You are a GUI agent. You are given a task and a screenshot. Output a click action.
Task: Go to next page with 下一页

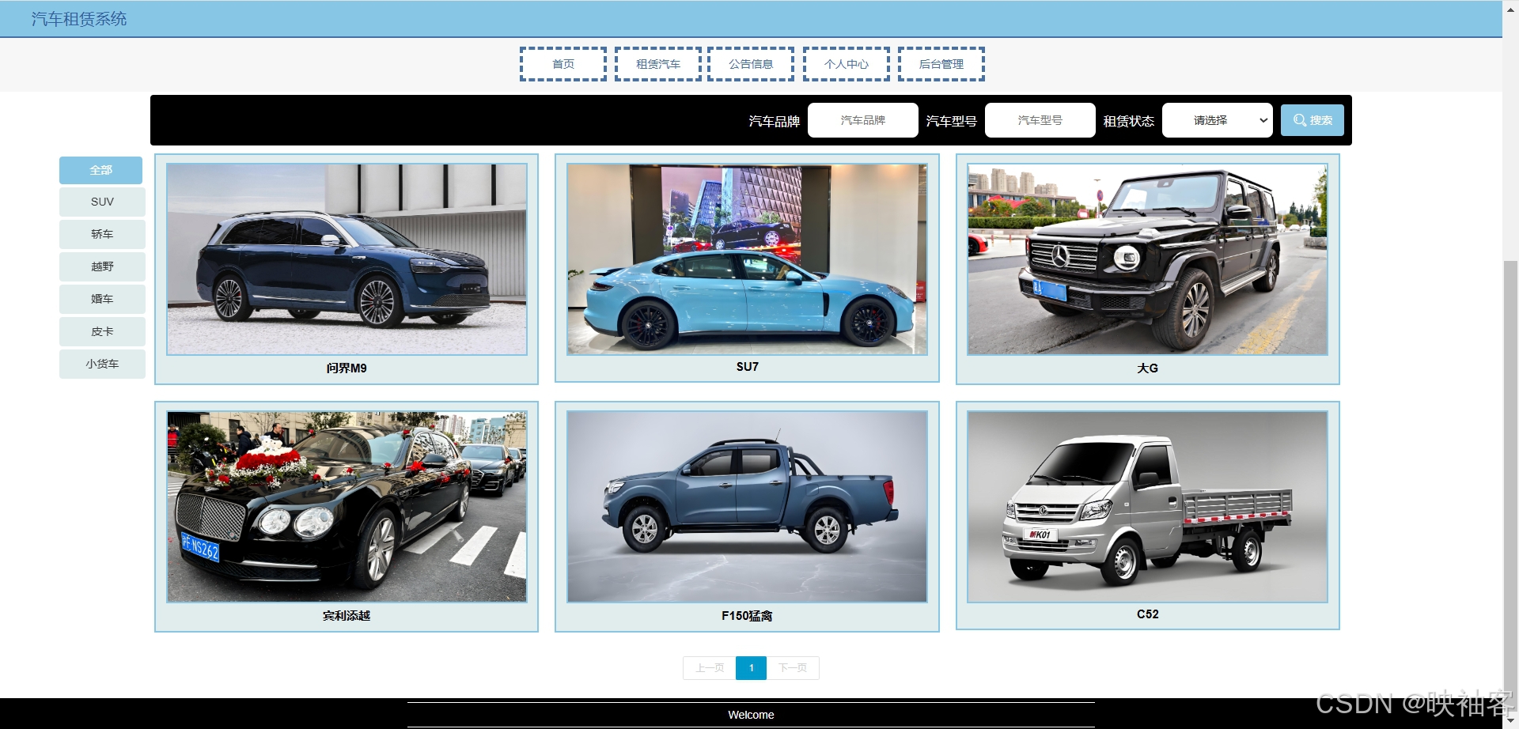point(793,668)
